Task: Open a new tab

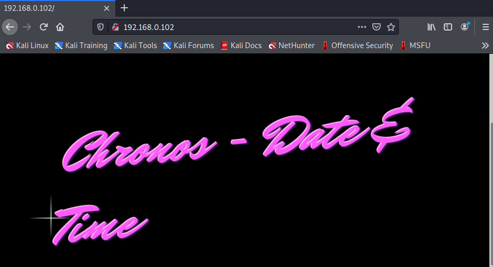Action: pyautogui.click(x=124, y=8)
